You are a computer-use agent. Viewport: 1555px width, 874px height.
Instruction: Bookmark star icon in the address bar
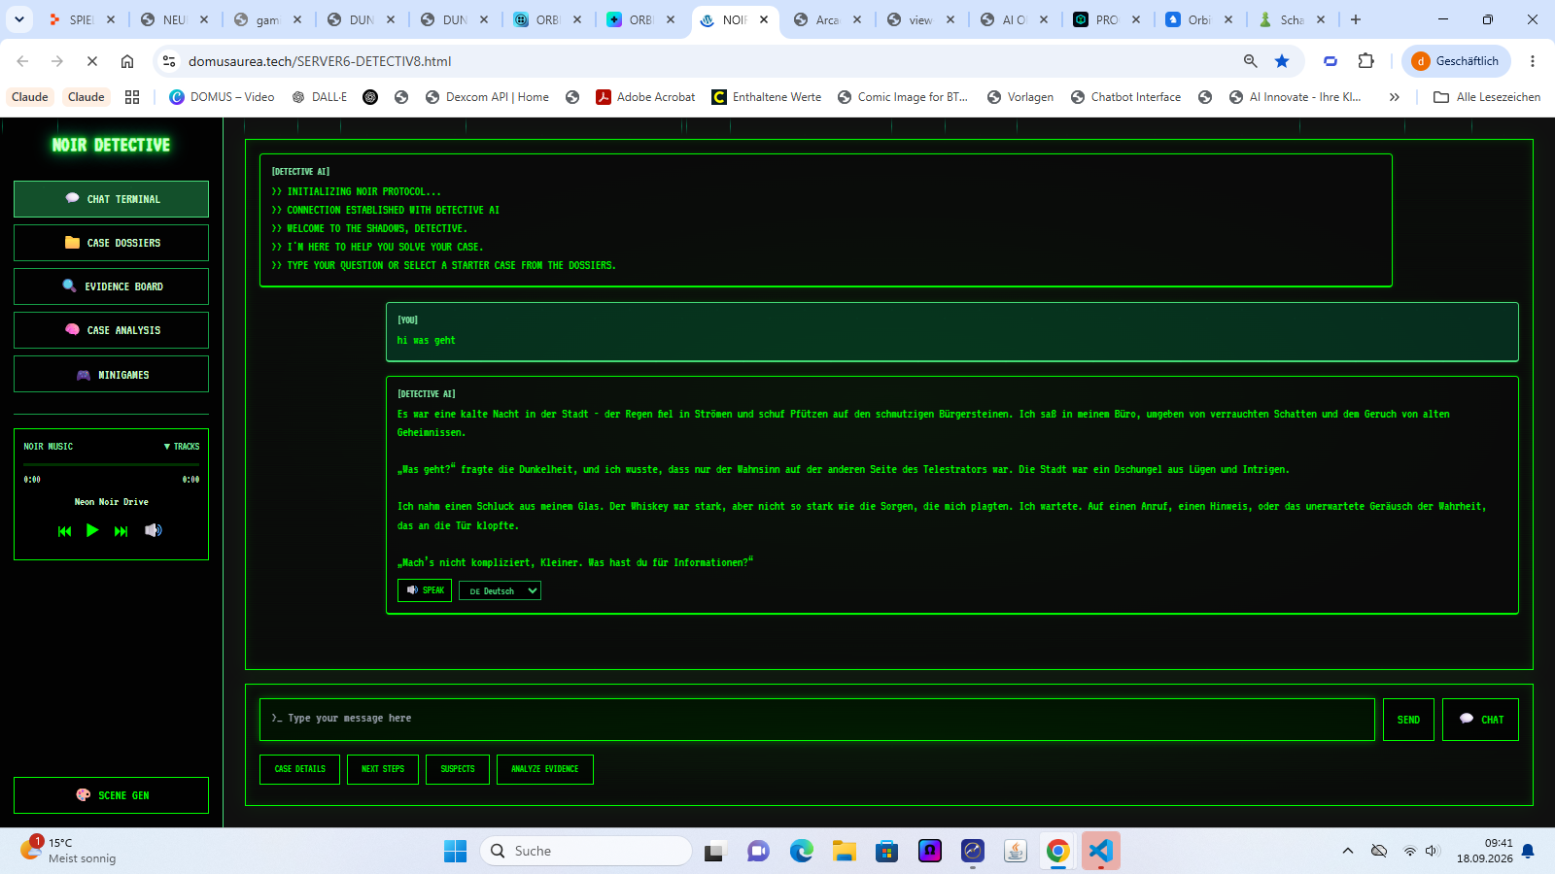1282,61
